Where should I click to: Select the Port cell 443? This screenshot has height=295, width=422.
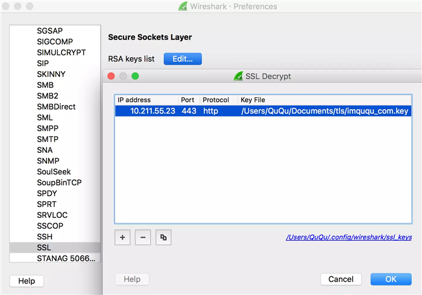pyautogui.click(x=189, y=111)
